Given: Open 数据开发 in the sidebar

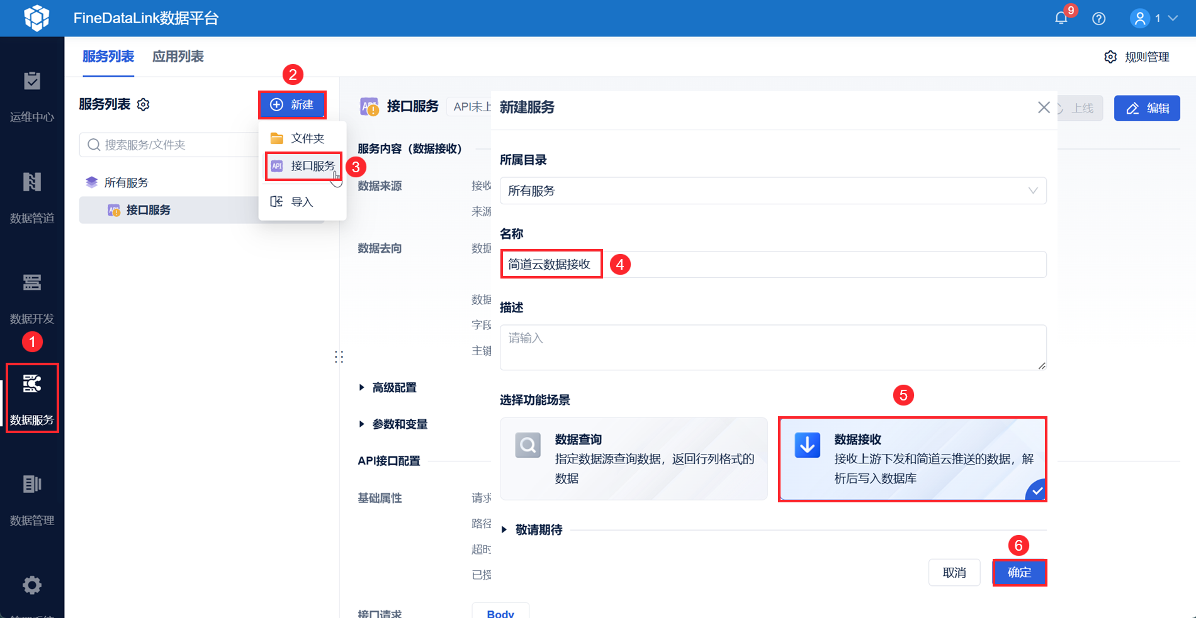Looking at the screenshot, I should 32,299.
